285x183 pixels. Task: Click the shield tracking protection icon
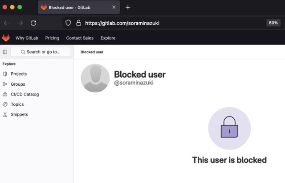click(x=68, y=23)
